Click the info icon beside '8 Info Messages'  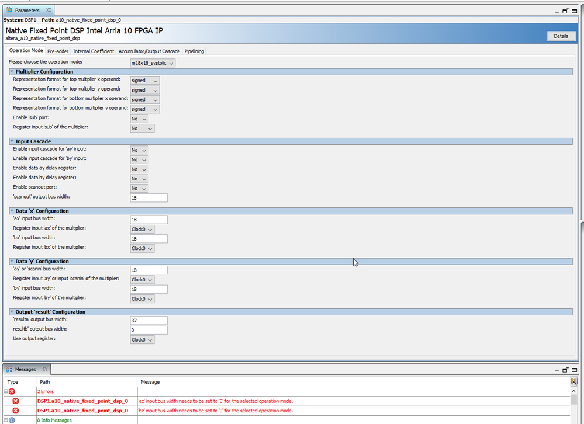pos(12,420)
